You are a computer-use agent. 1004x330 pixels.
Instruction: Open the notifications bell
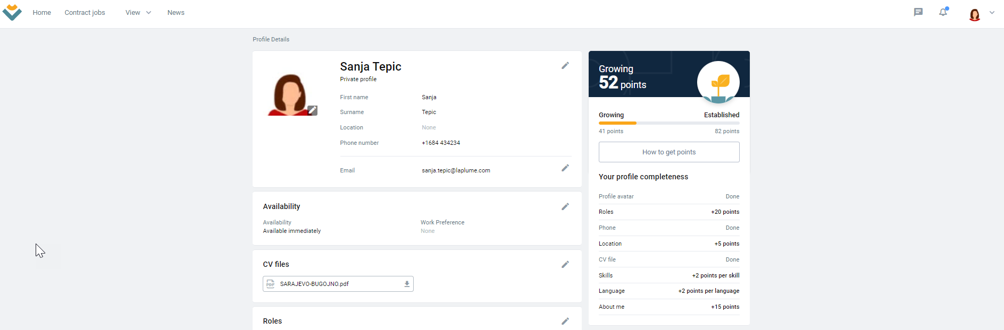point(943,12)
